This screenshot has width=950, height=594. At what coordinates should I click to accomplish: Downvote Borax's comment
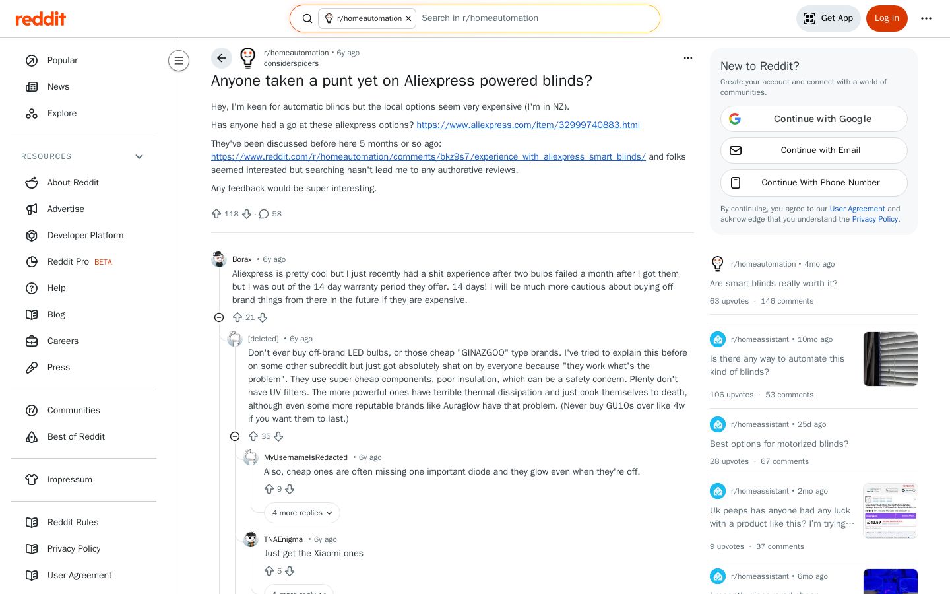[263, 317]
